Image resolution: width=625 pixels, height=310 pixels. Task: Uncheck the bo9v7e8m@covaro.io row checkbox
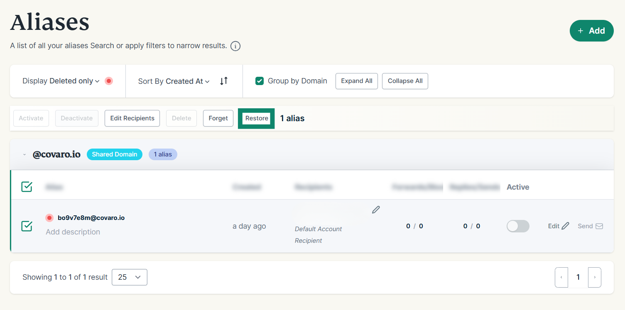27,226
